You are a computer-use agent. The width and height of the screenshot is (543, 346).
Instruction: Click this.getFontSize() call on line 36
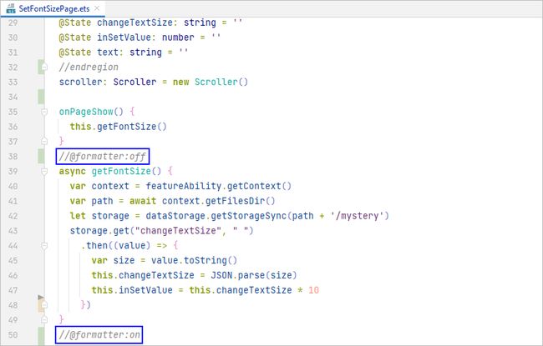(118, 127)
